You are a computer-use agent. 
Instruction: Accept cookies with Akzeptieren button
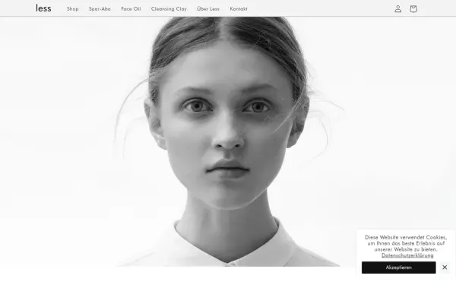(399, 268)
